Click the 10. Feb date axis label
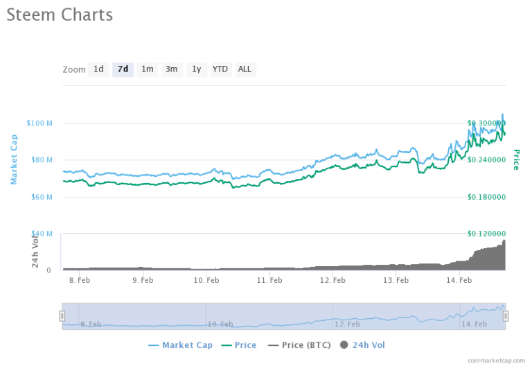The image size is (532, 366). tap(206, 280)
